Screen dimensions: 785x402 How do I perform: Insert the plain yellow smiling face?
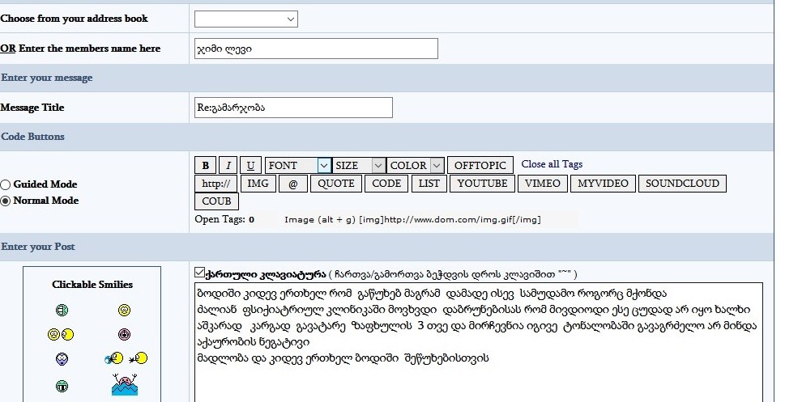tap(124, 311)
